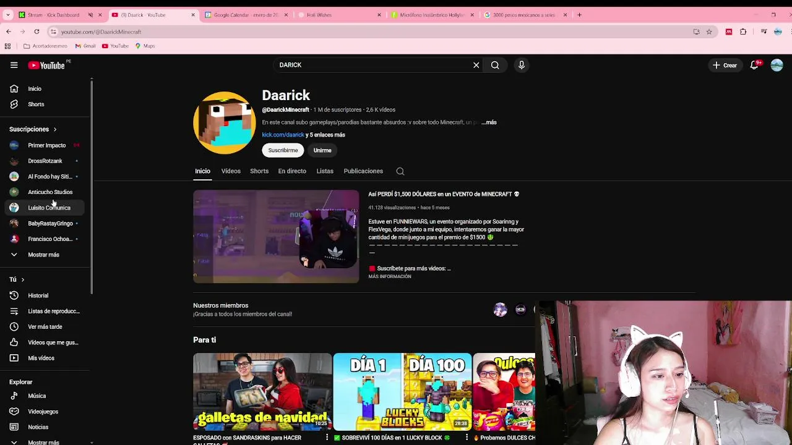Reload the page
The image size is (792, 445).
[x=37, y=32]
